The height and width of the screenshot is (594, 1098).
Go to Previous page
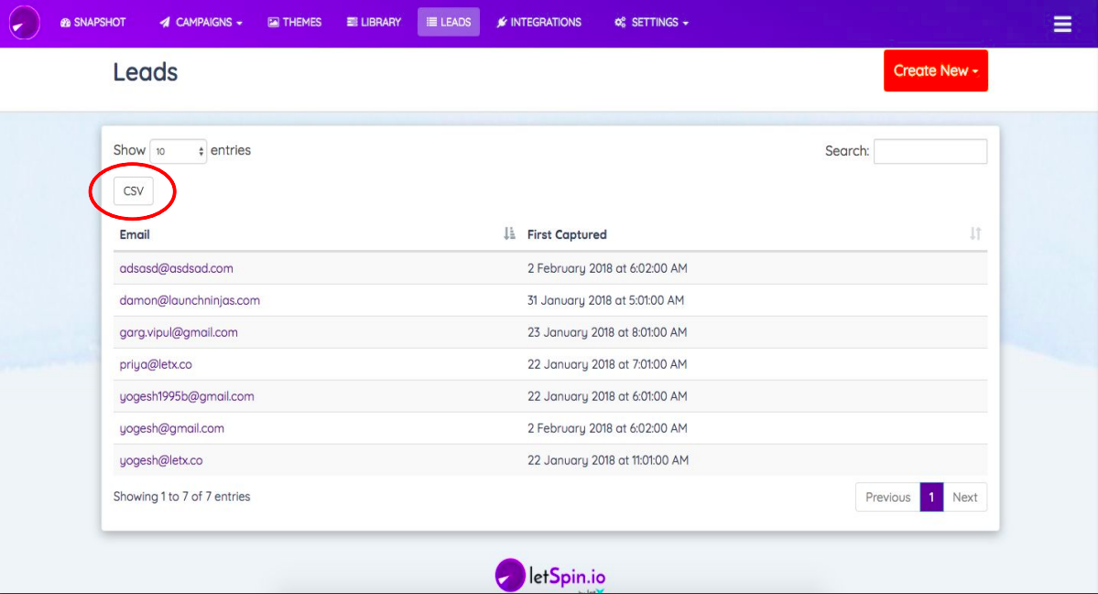coord(887,498)
